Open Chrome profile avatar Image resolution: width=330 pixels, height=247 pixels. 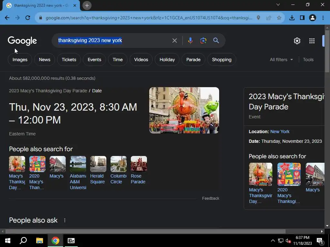(313, 18)
